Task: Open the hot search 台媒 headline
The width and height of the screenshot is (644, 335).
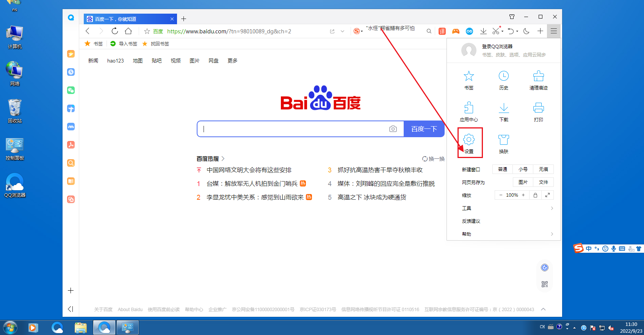Action: coord(252,184)
